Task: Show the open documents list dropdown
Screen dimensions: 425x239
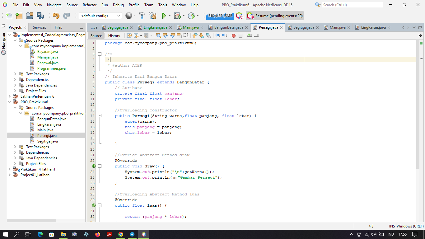Action: 413,27
